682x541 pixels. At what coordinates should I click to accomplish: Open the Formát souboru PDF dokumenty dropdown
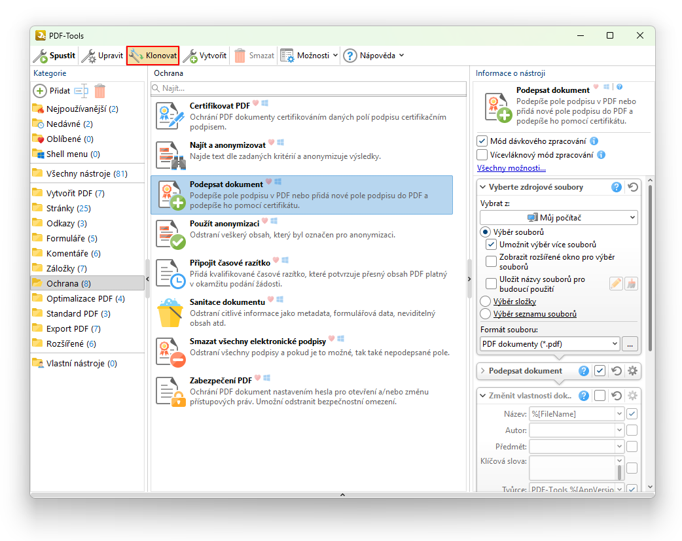point(550,344)
